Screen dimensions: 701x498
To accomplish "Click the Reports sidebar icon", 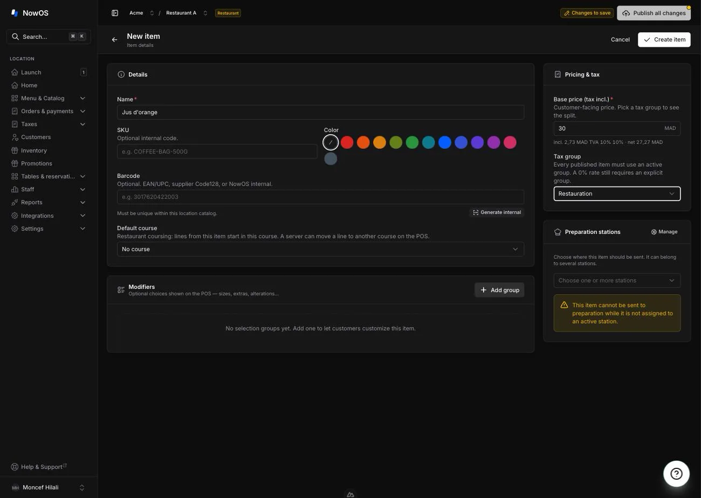I will click(15, 202).
